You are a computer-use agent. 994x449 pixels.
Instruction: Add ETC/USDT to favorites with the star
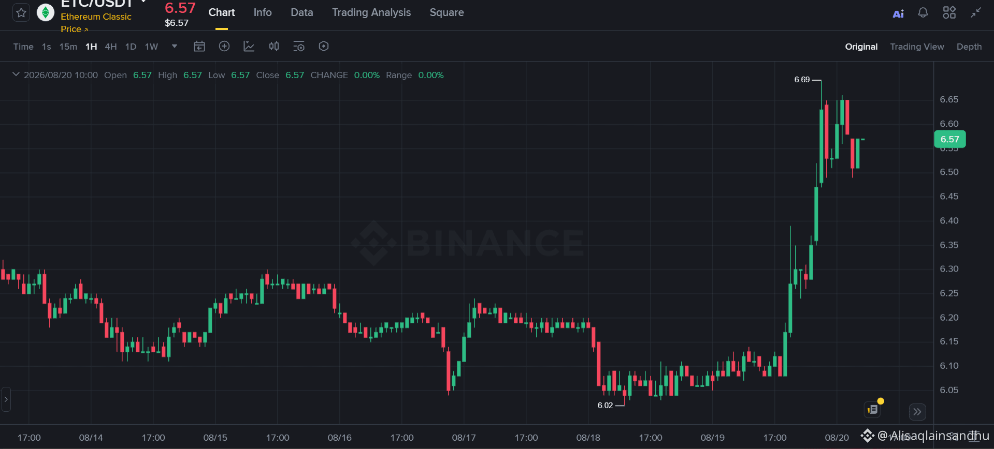click(x=21, y=12)
